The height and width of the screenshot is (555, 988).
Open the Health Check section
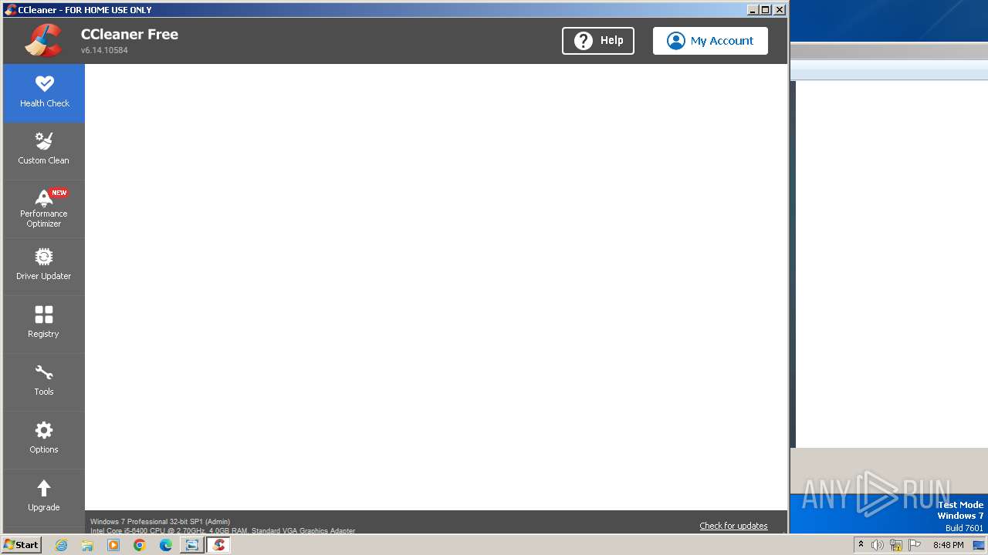tap(44, 93)
